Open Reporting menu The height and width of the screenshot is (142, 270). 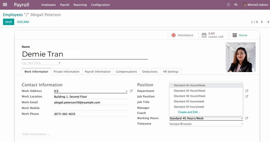pos(80,5)
